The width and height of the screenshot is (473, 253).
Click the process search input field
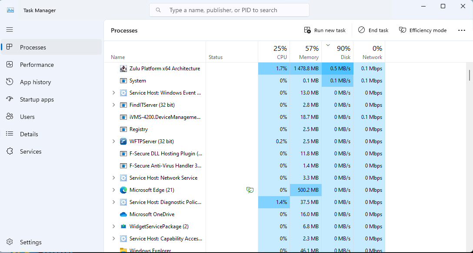click(x=229, y=10)
